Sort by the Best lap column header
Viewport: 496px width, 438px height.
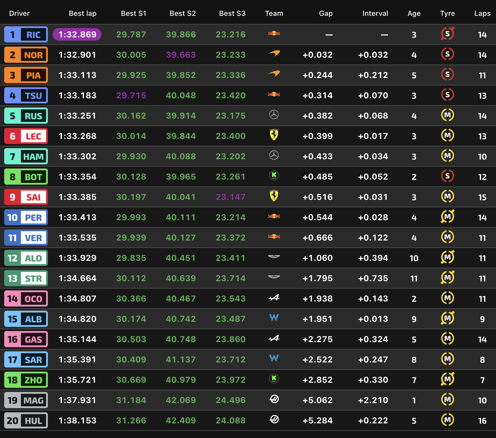pos(83,13)
